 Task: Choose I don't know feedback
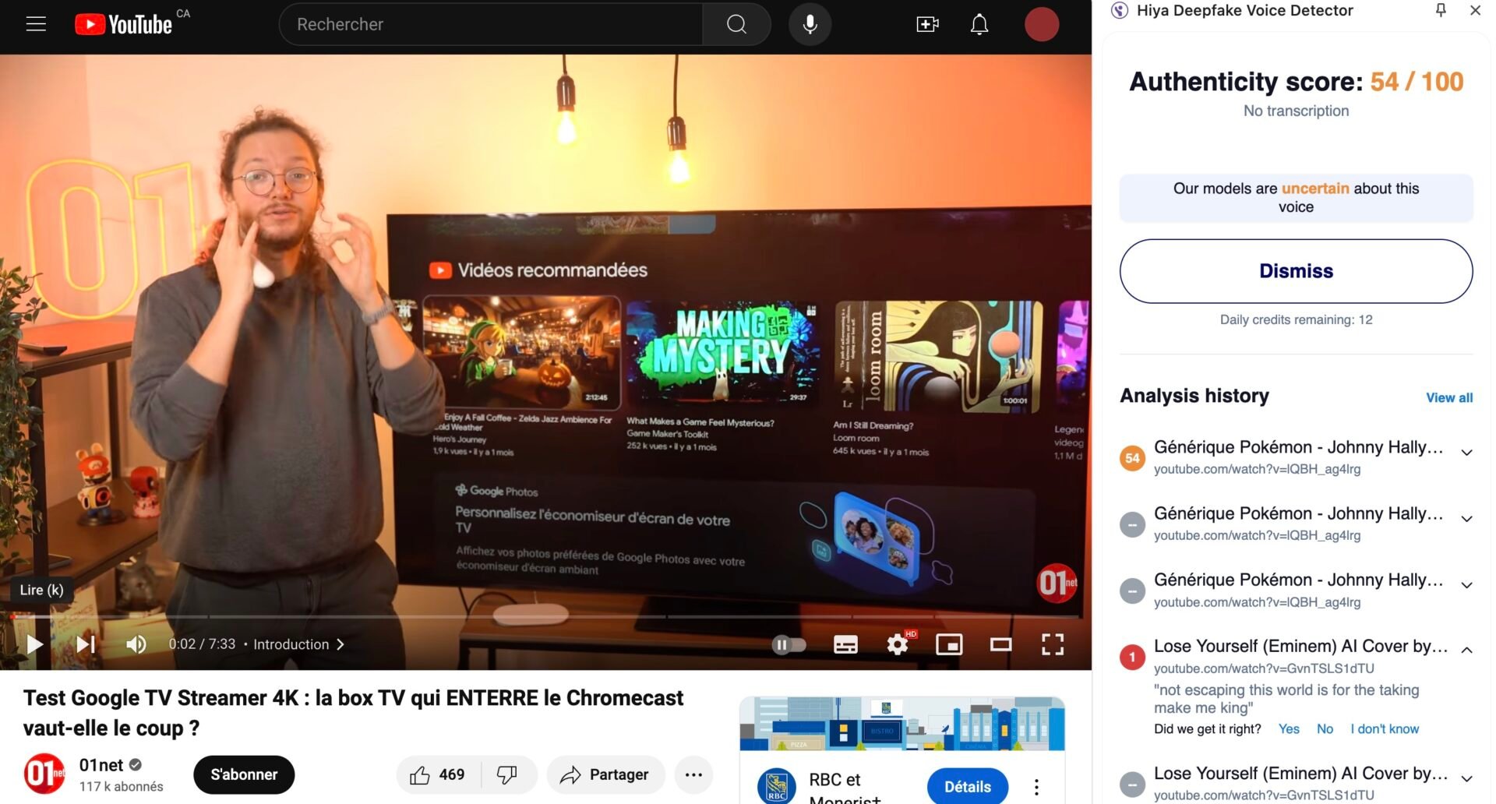click(x=1385, y=729)
